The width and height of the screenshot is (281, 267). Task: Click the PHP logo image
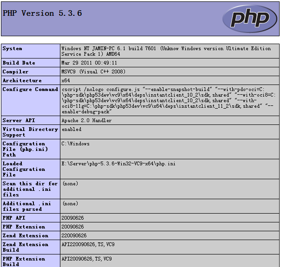(x=250, y=19)
